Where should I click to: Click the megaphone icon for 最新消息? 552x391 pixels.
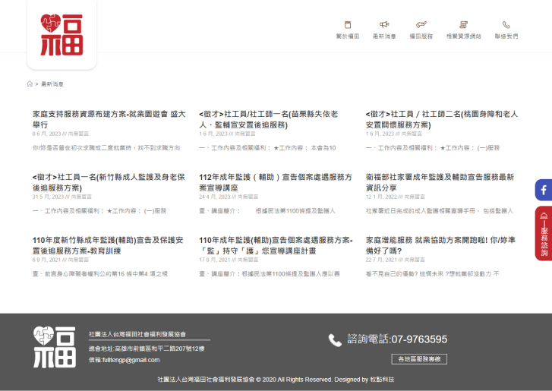(384, 25)
